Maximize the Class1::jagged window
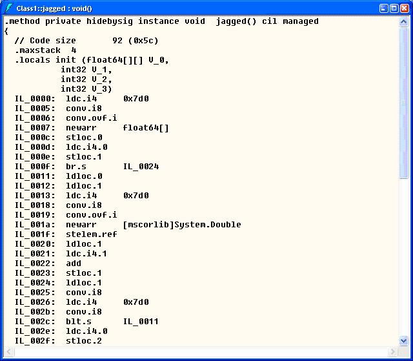Screen dimensions: 413x361 pos(394,8)
